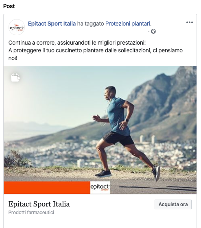Click the runner's blue t-shirt in photo
The height and width of the screenshot is (228, 201).
point(118,116)
